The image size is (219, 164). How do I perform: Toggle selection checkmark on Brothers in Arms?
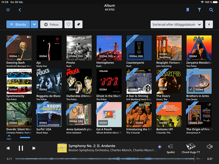191,89
